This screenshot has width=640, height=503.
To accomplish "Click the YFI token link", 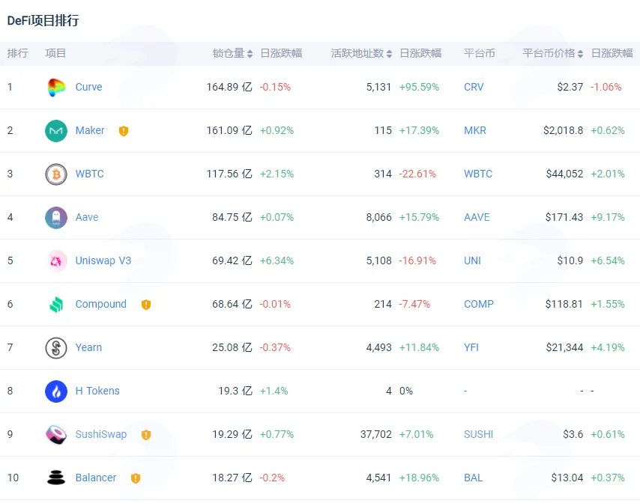I will click(471, 347).
